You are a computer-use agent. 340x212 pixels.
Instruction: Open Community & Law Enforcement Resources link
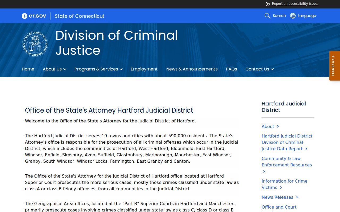(x=287, y=162)
